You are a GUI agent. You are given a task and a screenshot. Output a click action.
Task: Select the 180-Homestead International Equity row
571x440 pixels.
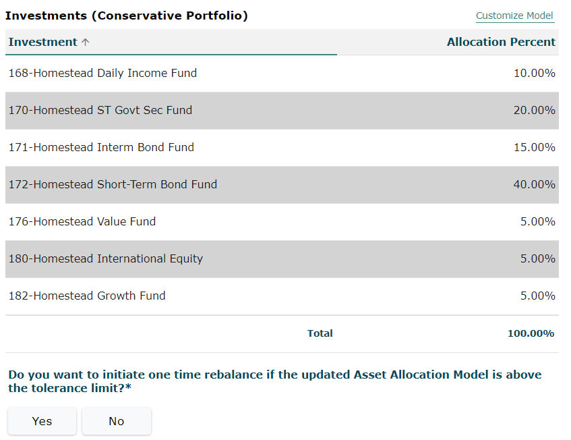282,259
